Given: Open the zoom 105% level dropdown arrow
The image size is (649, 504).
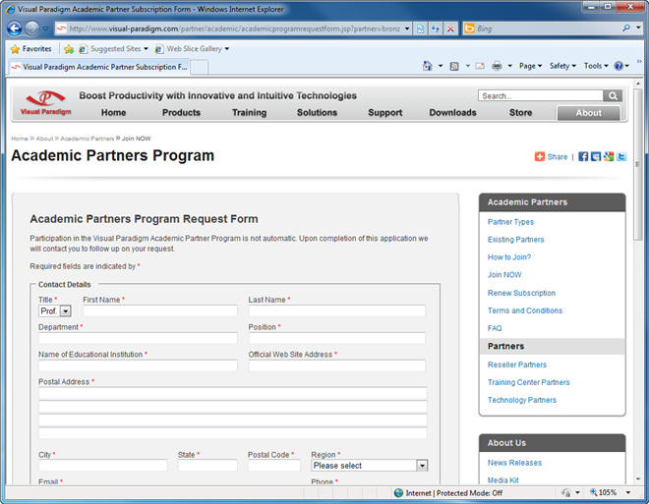Looking at the screenshot, I should (x=628, y=492).
